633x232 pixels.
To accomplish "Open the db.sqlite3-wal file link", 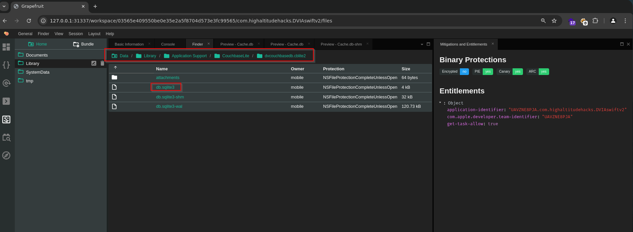I will point(169,106).
